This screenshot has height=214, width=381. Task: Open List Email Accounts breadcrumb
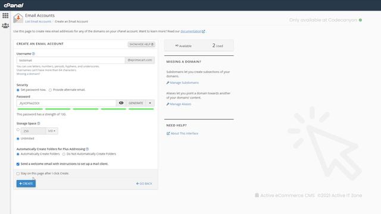coord(38,21)
